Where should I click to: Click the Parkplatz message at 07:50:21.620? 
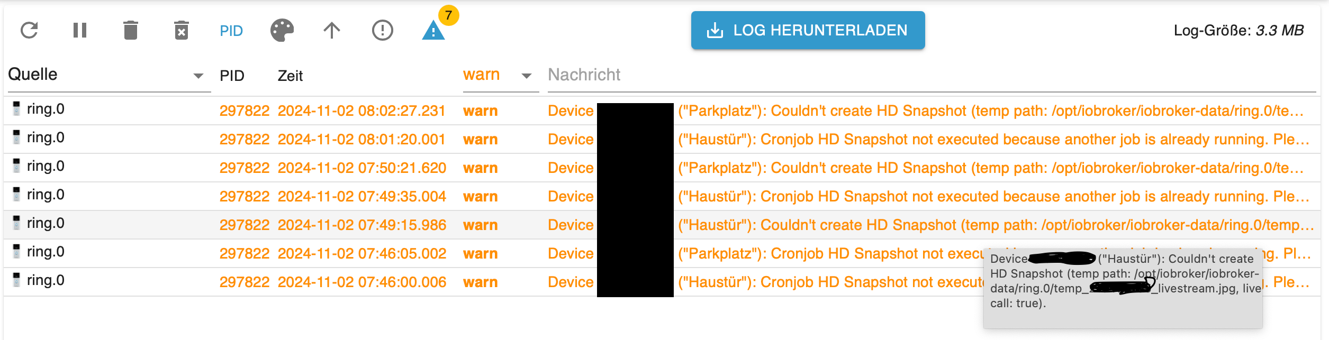[x=990, y=168]
